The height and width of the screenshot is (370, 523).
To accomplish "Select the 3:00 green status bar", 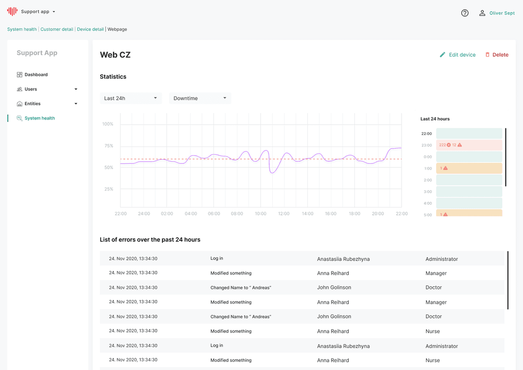I will pos(469,192).
